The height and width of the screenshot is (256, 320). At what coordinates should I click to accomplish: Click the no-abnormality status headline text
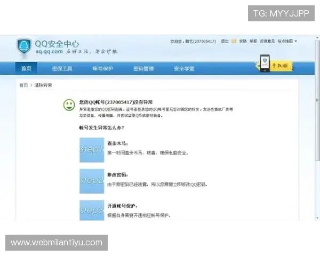coord(116,102)
